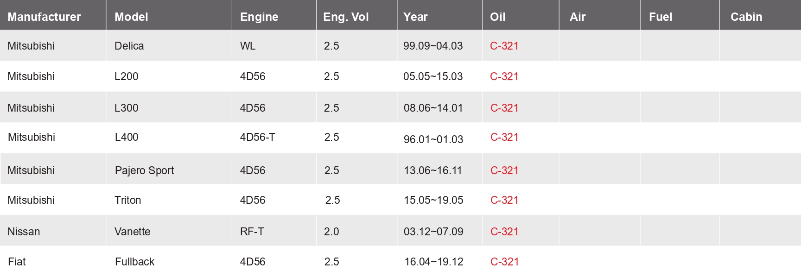Click the Model column header
801x277 pixels.
pos(131,17)
